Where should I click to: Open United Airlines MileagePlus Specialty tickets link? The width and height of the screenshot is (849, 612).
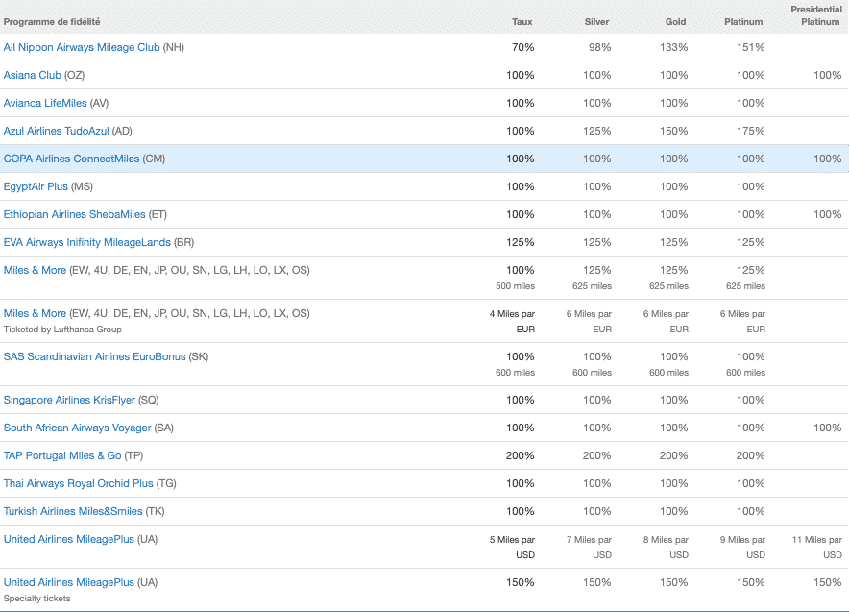(x=68, y=582)
